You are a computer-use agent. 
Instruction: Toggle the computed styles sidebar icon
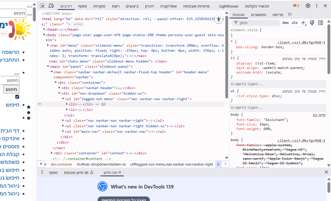coord(320,23)
